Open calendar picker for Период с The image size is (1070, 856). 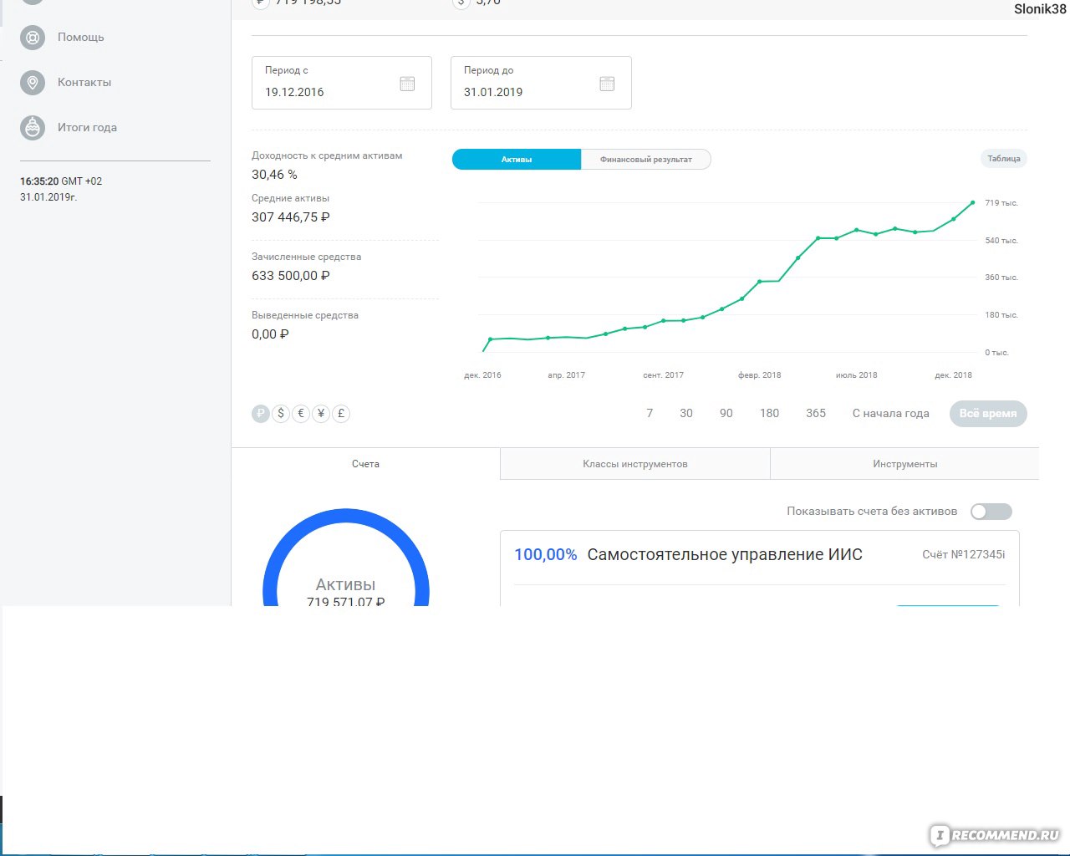click(407, 84)
